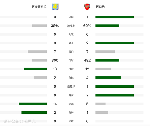Click Aston Villa's gray 38% possession bar
The height and width of the screenshot is (126, 150).
tap(40, 26)
